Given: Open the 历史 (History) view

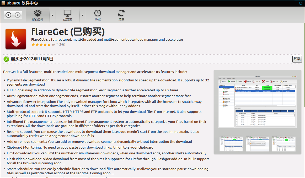Looking at the screenshot, I should pos(98,15).
